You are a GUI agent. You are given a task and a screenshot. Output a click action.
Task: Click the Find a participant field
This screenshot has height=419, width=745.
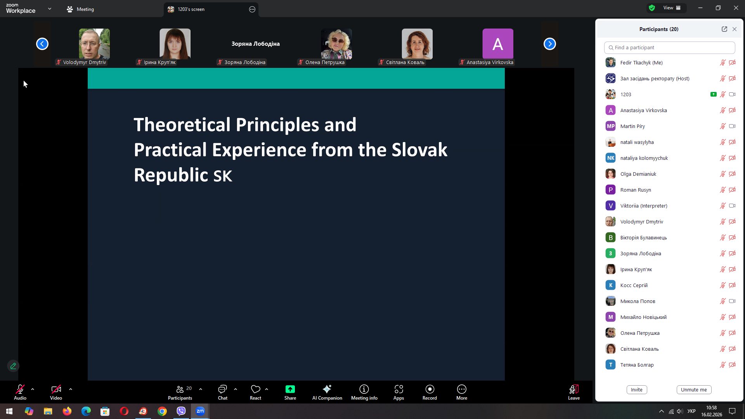[669, 47]
